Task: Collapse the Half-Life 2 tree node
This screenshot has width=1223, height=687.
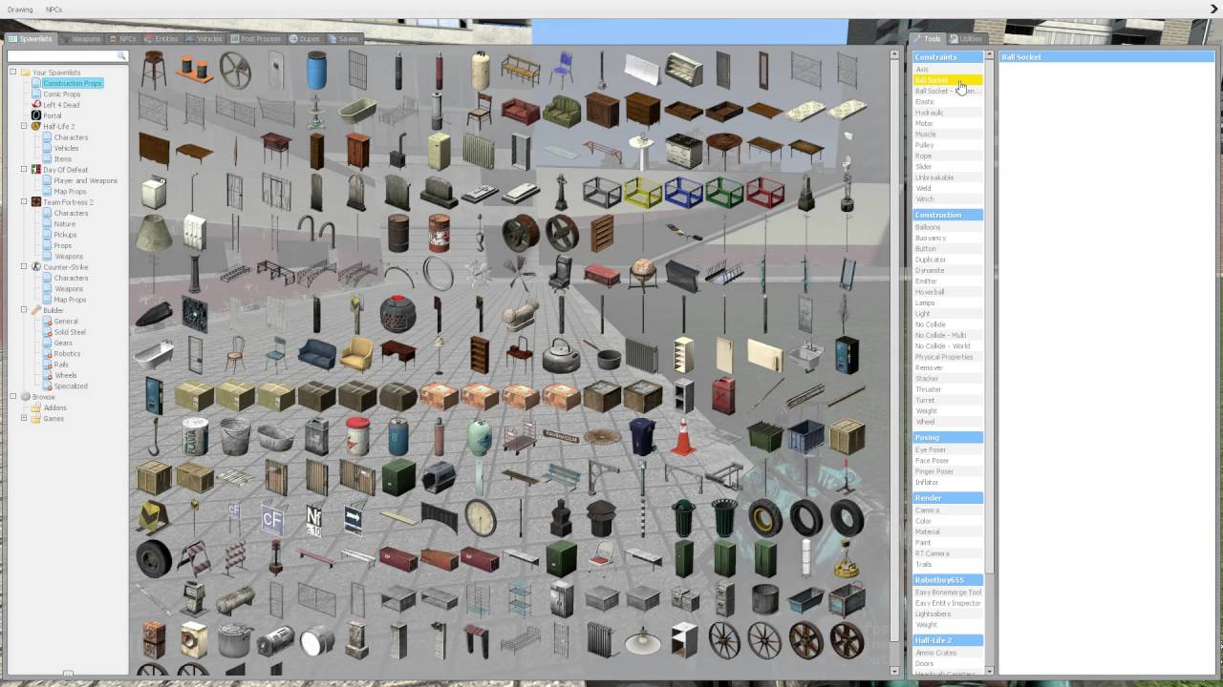Action: 24,126
